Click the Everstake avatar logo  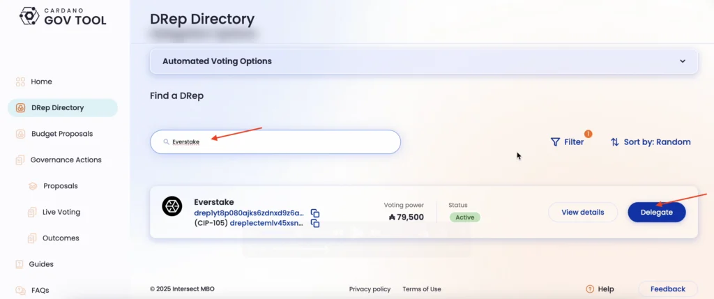(x=172, y=206)
